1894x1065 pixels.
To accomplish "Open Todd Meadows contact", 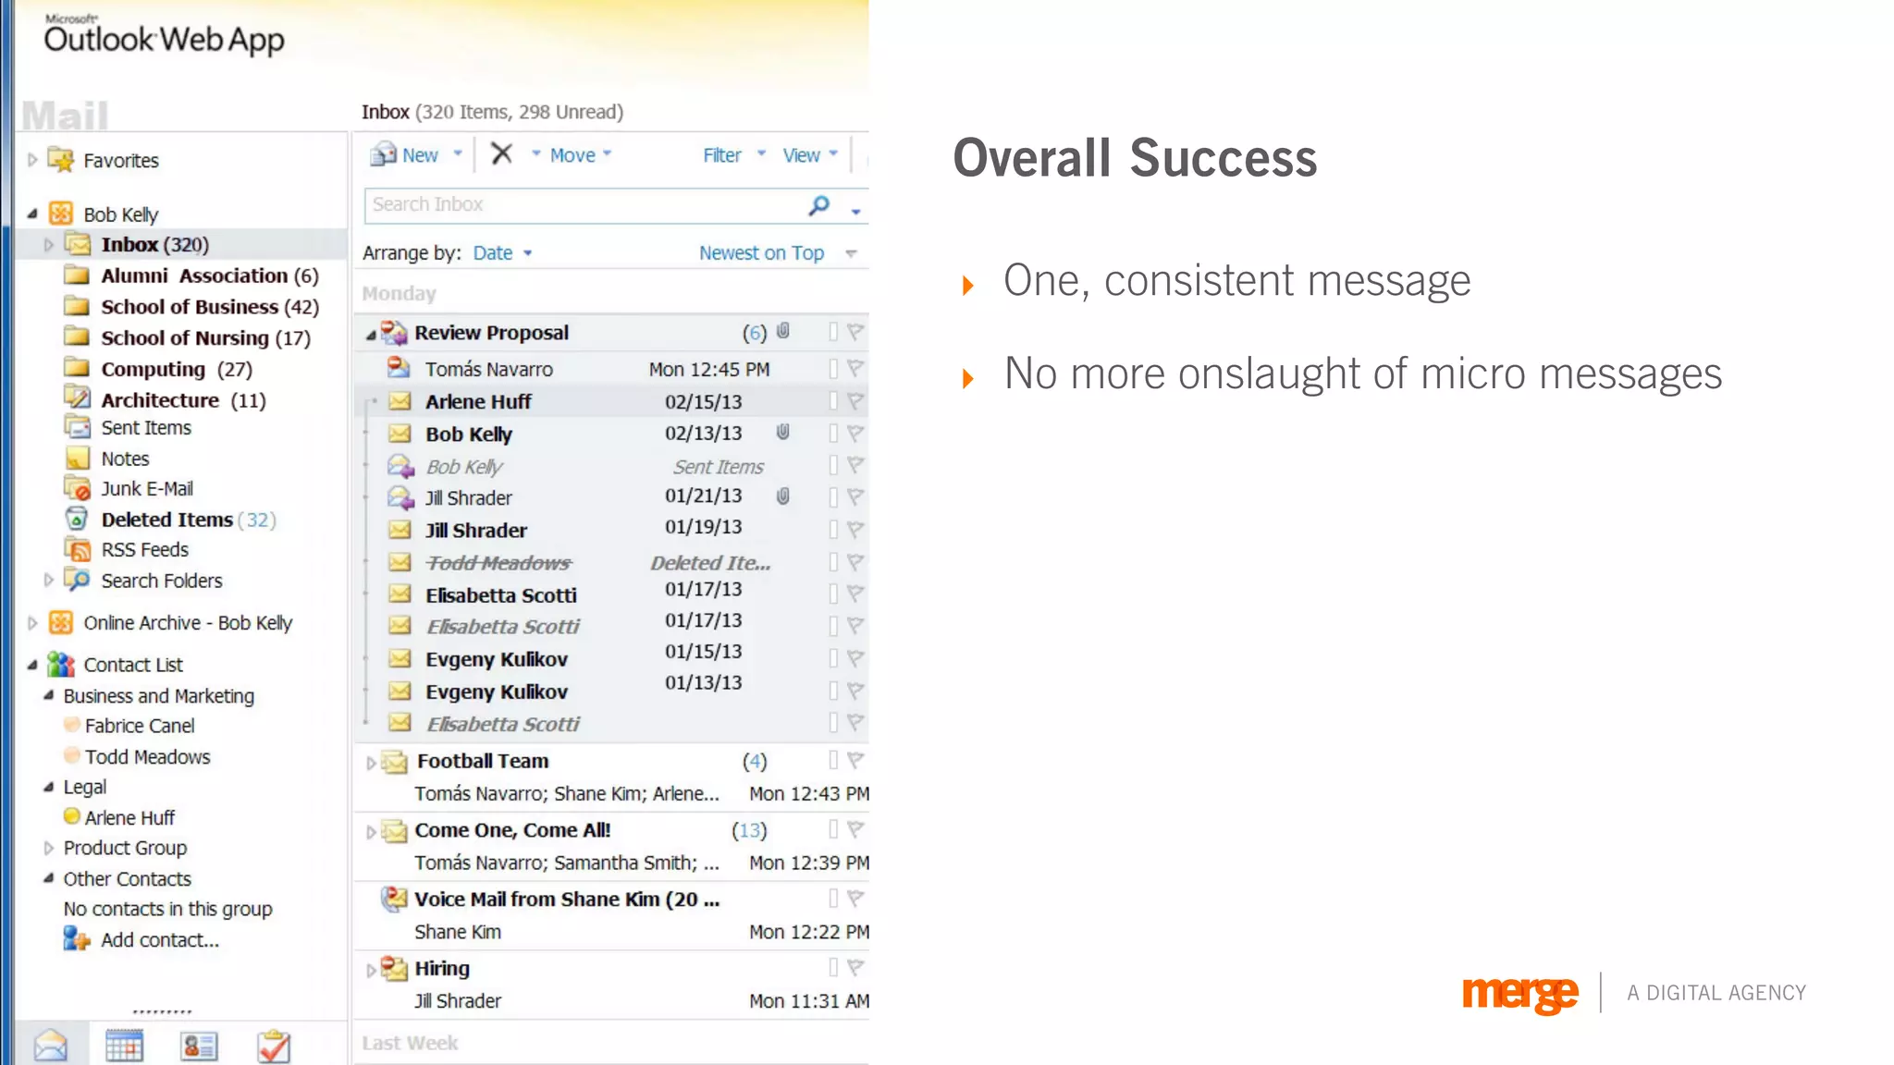I will point(148,756).
